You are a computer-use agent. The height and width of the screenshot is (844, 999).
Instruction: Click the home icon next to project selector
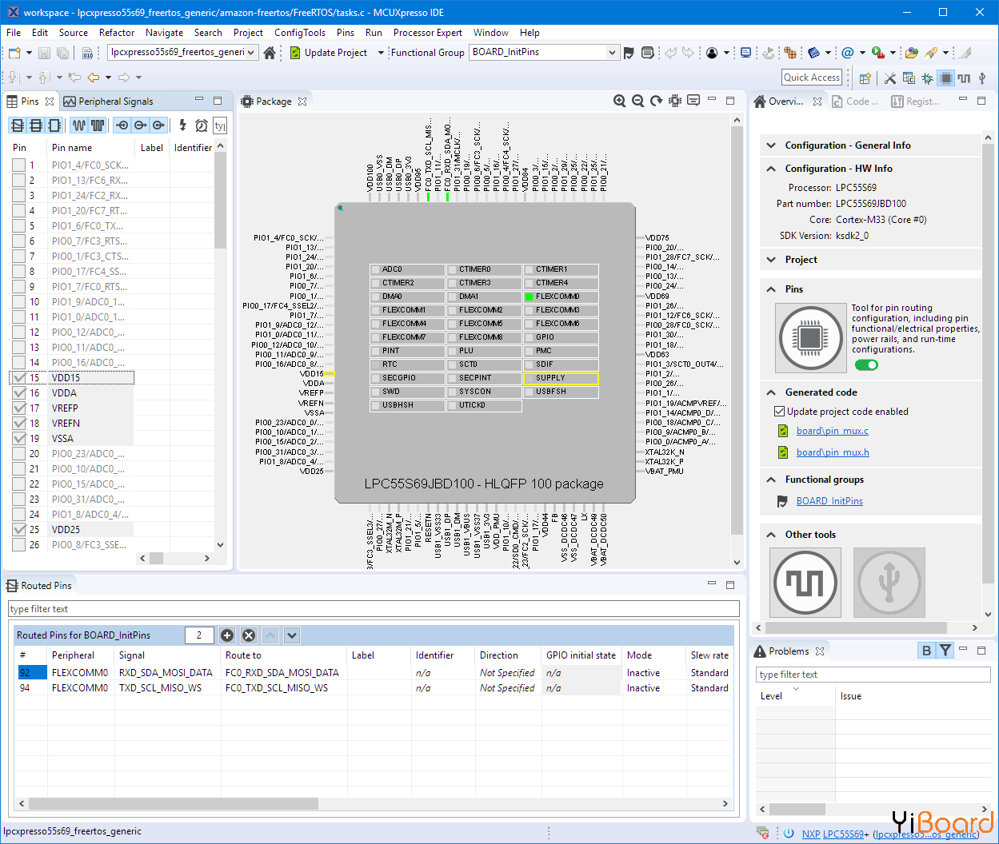tap(270, 53)
